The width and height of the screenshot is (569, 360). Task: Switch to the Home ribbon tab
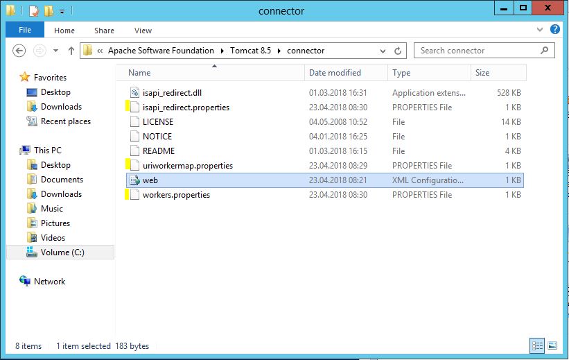coord(64,31)
